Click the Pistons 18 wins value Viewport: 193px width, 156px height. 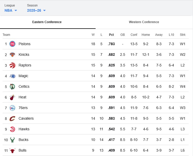pos(93,44)
